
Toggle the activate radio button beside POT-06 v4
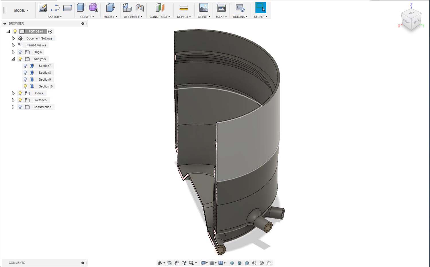coord(50,32)
